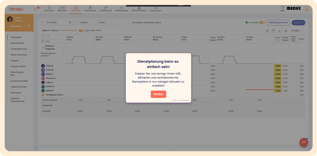Toggle the Neuer Einsatzplan switch
Screen dimensions: 317x156
click(x=81, y=31)
